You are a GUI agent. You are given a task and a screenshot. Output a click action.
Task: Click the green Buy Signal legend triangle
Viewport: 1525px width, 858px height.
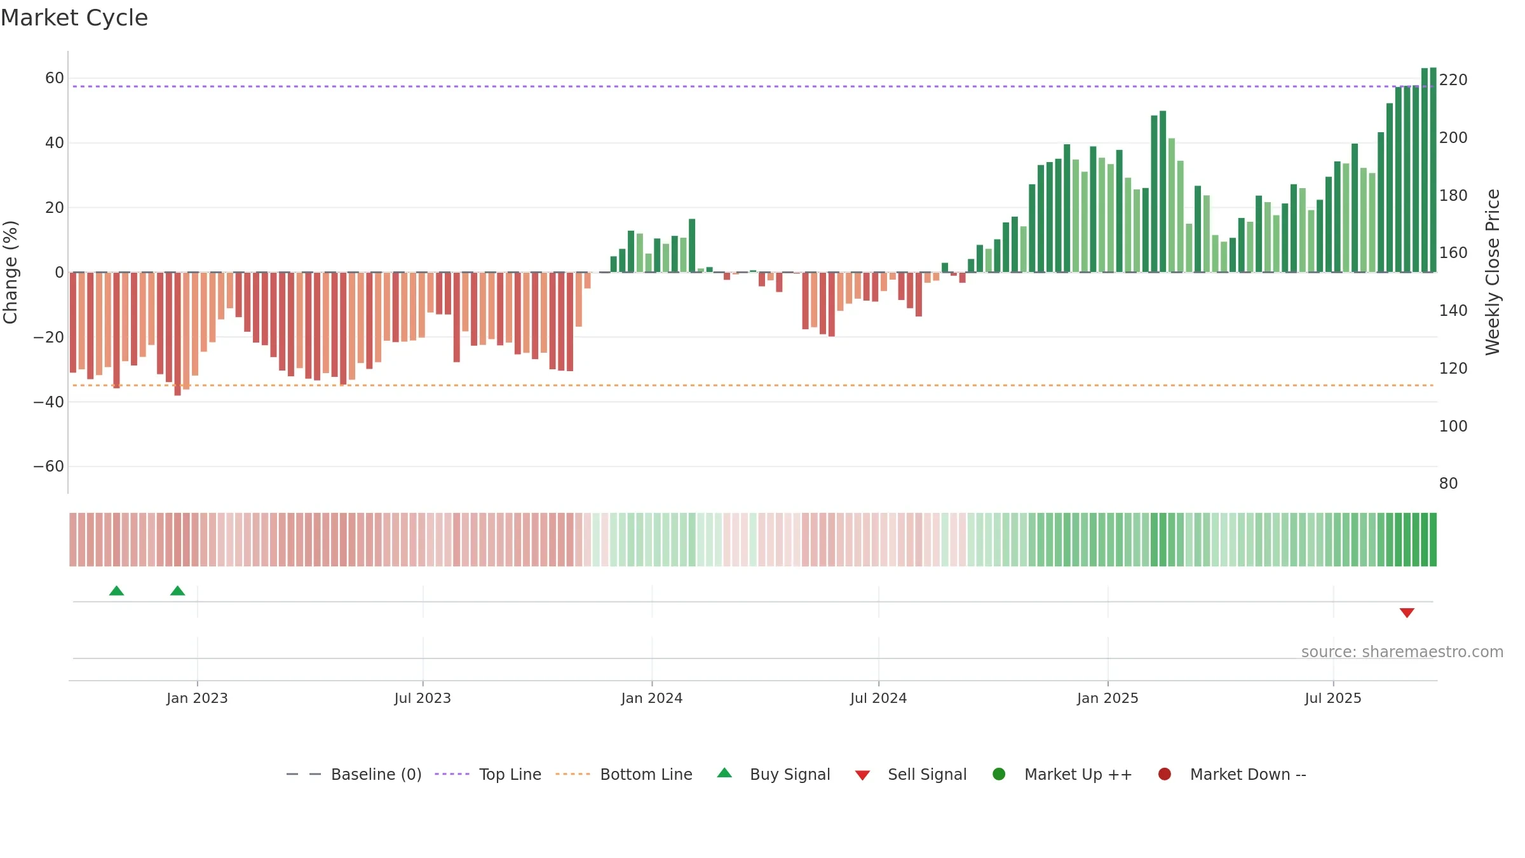click(724, 773)
